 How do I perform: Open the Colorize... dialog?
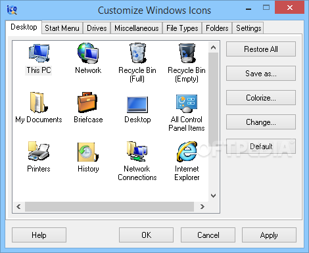coord(261,98)
